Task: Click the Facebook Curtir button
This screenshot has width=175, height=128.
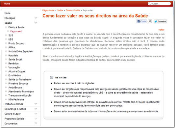Action: [x=141, y=21]
